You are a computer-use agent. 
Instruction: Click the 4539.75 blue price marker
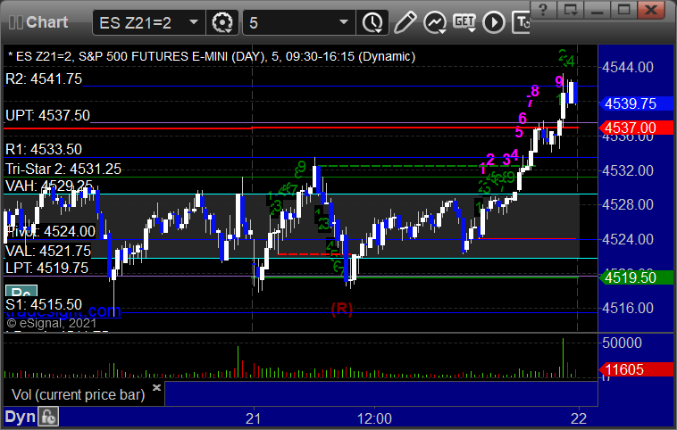636,103
